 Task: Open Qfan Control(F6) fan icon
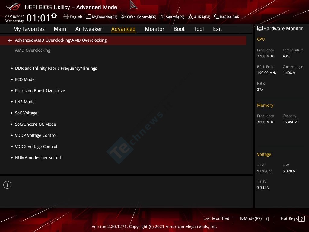(x=123, y=17)
